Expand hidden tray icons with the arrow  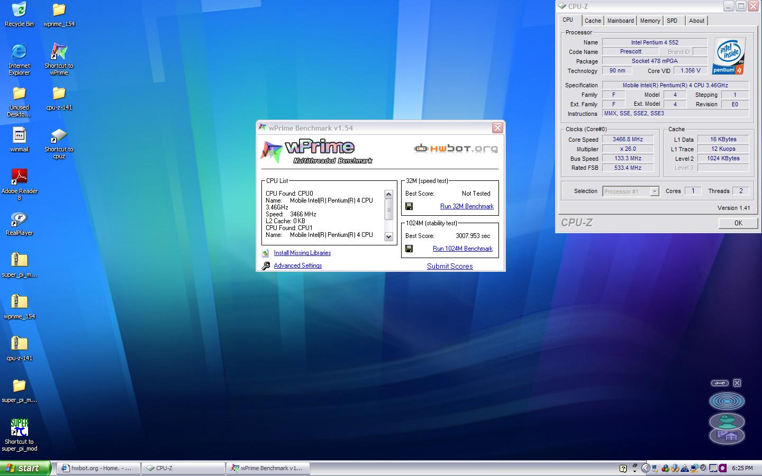[646, 468]
